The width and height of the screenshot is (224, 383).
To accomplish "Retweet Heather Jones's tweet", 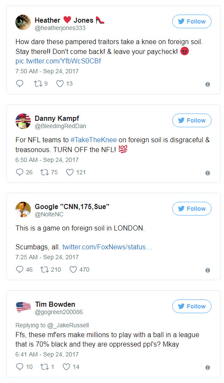I will coord(38,84).
